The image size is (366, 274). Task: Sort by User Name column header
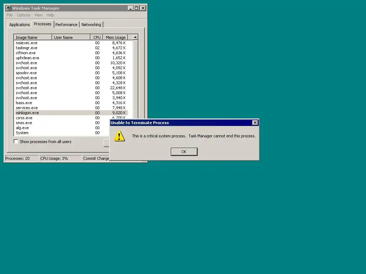(71, 37)
